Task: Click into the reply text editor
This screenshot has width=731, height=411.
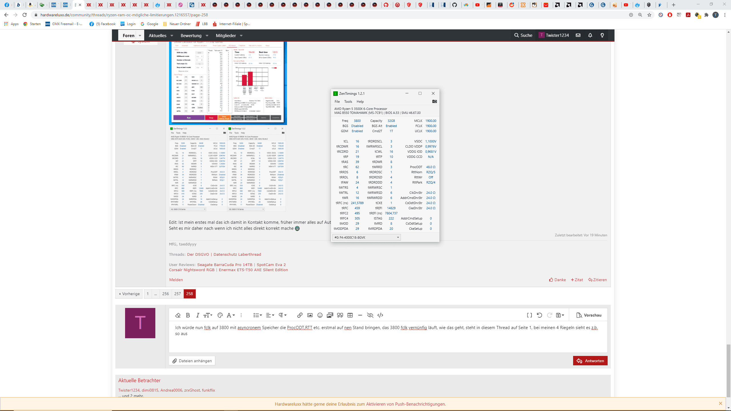Action: point(388,337)
